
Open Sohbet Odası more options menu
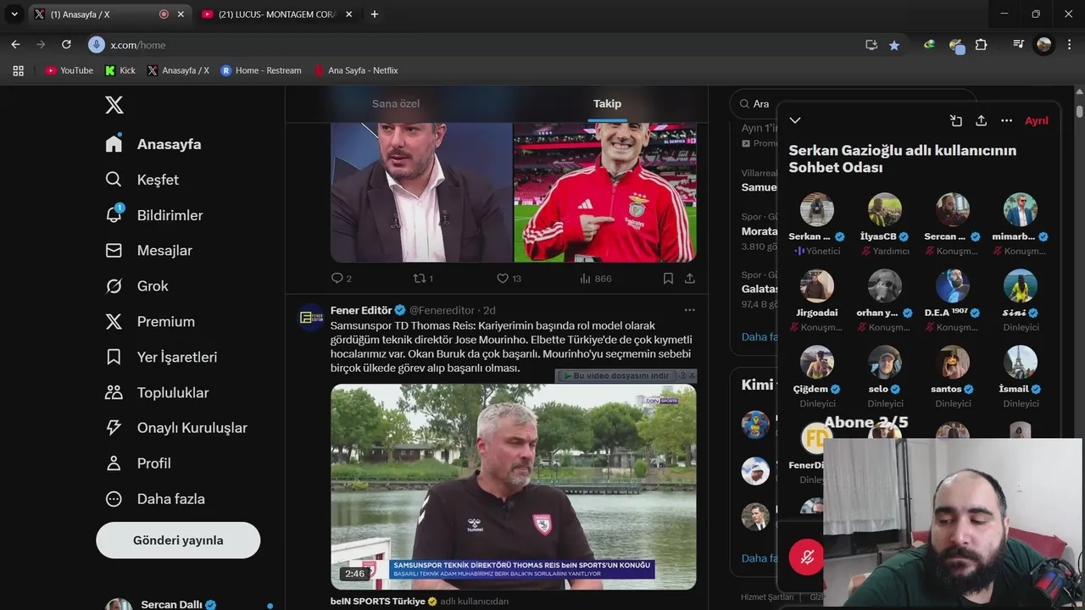(1006, 120)
